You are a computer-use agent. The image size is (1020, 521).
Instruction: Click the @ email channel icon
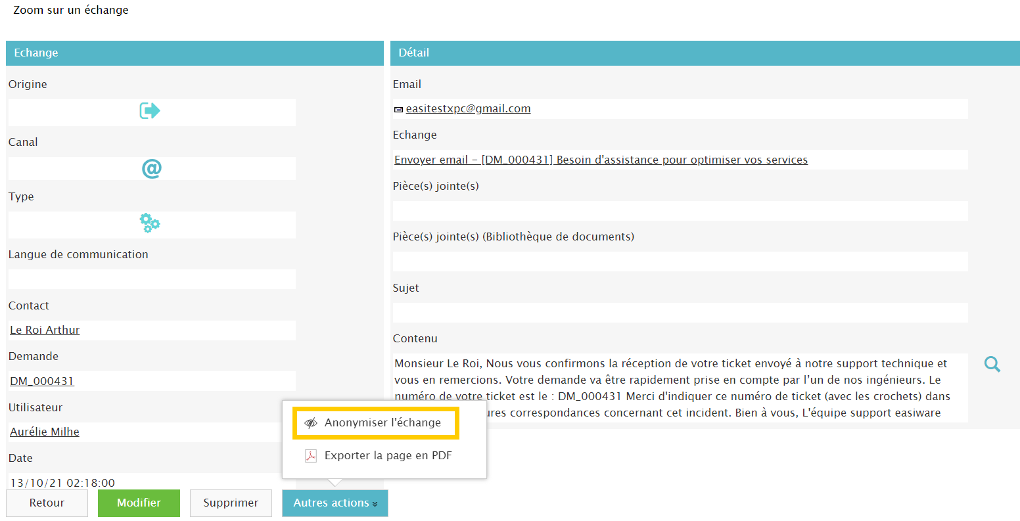[151, 169]
